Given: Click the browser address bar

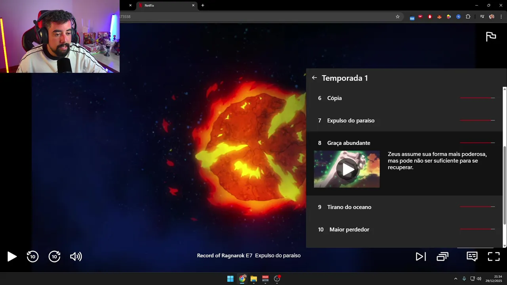Looking at the screenshot, I should tap(257, 17).
